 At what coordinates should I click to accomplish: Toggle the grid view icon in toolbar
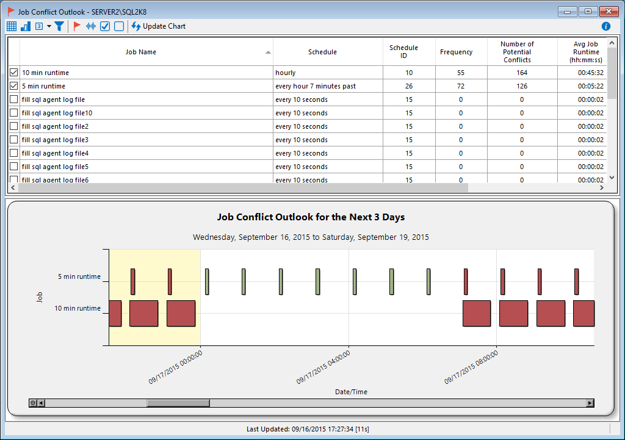click(12, 26)
